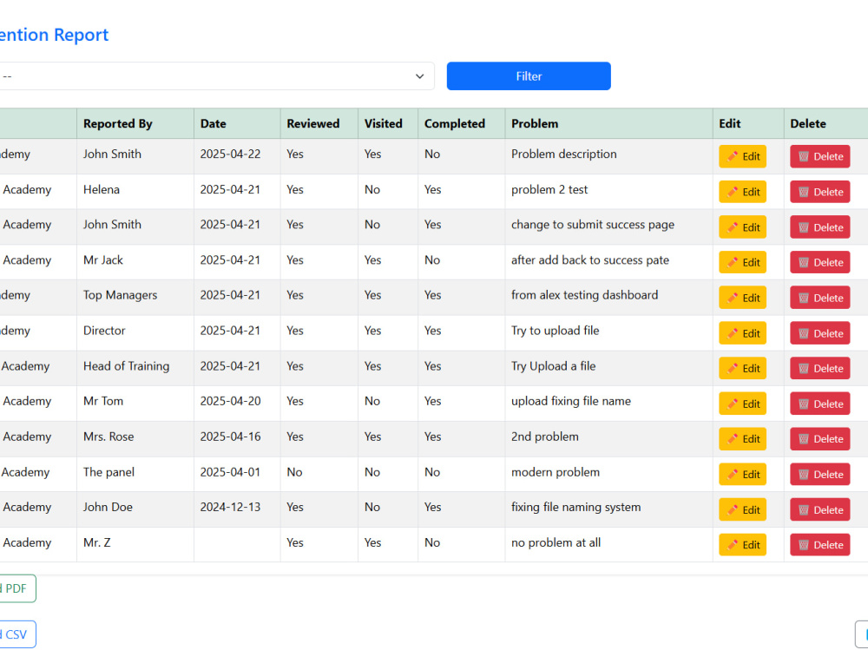The width and height of the screenshot is (868, 650).
Task: Select the 'modern problem' table cell
Action: (608, 472)
